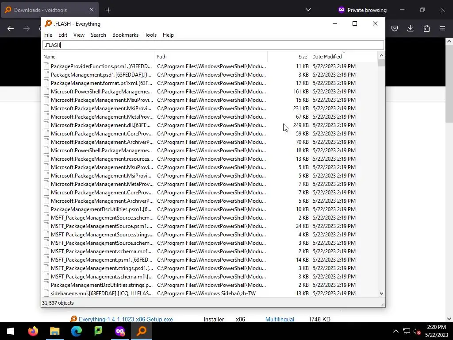Select file icon of PackageManagementDscUtilities.psm1 row
The height and width of the screenshot is (340, 453).
[46, 209]
